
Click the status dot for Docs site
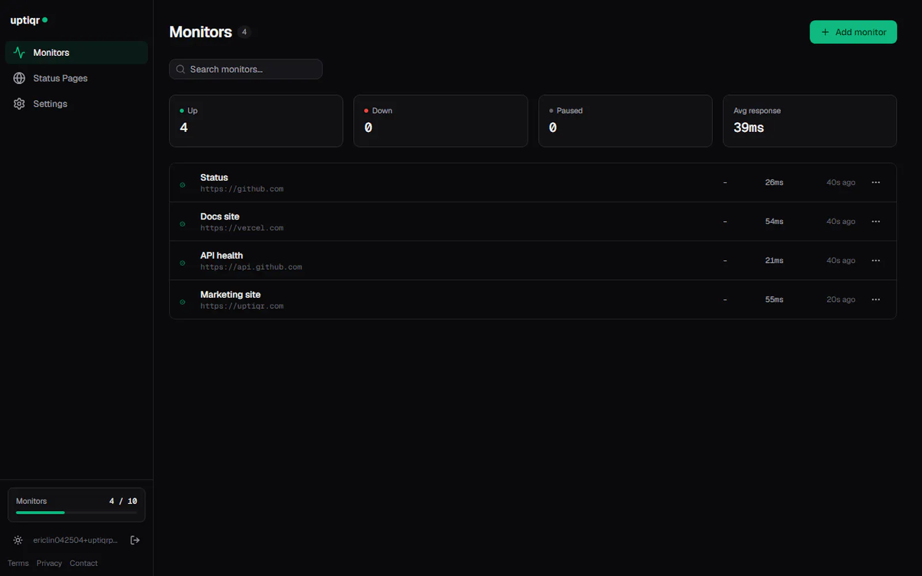pyautogui.click(x=183, y=224)
